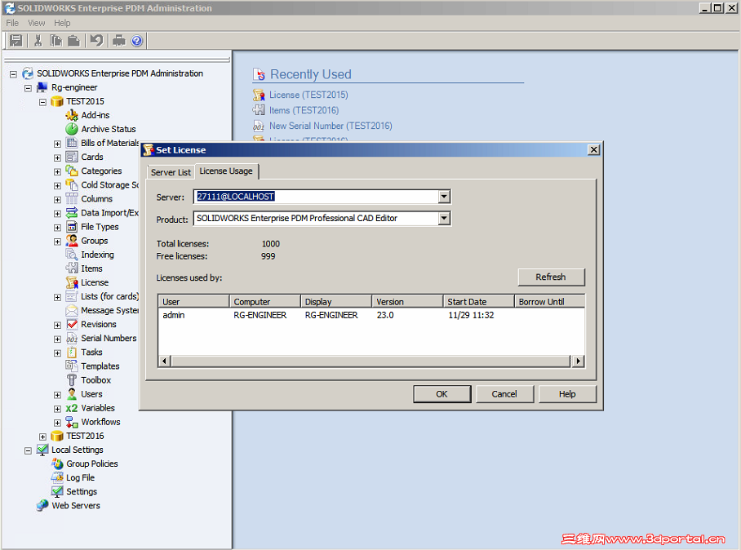Collapse the TEST2015 vault node
The image size is (741, 550).
click(x=42, y=101)
